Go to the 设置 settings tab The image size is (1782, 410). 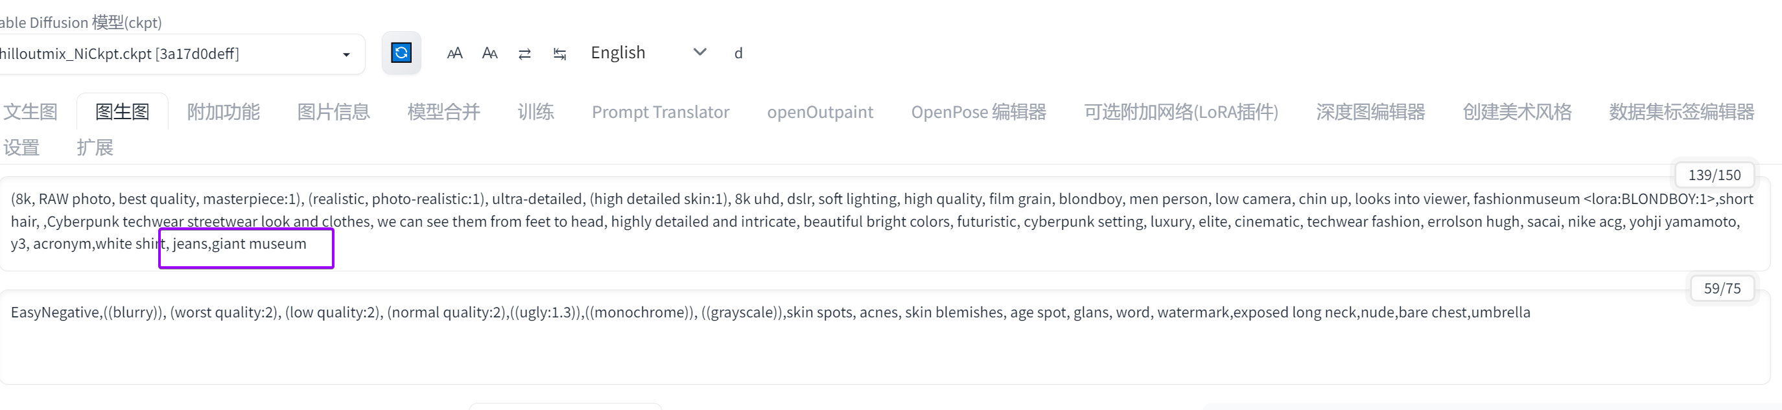[x=21, y=147]
